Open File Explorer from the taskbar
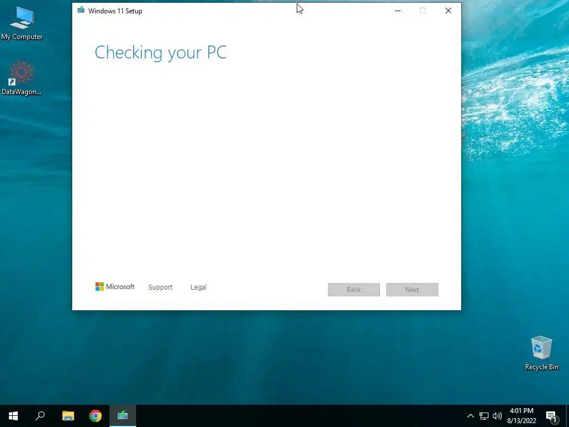 click(68, 416)
